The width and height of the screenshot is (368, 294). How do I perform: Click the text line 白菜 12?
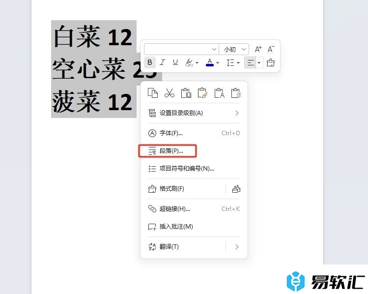pos(93,37)
